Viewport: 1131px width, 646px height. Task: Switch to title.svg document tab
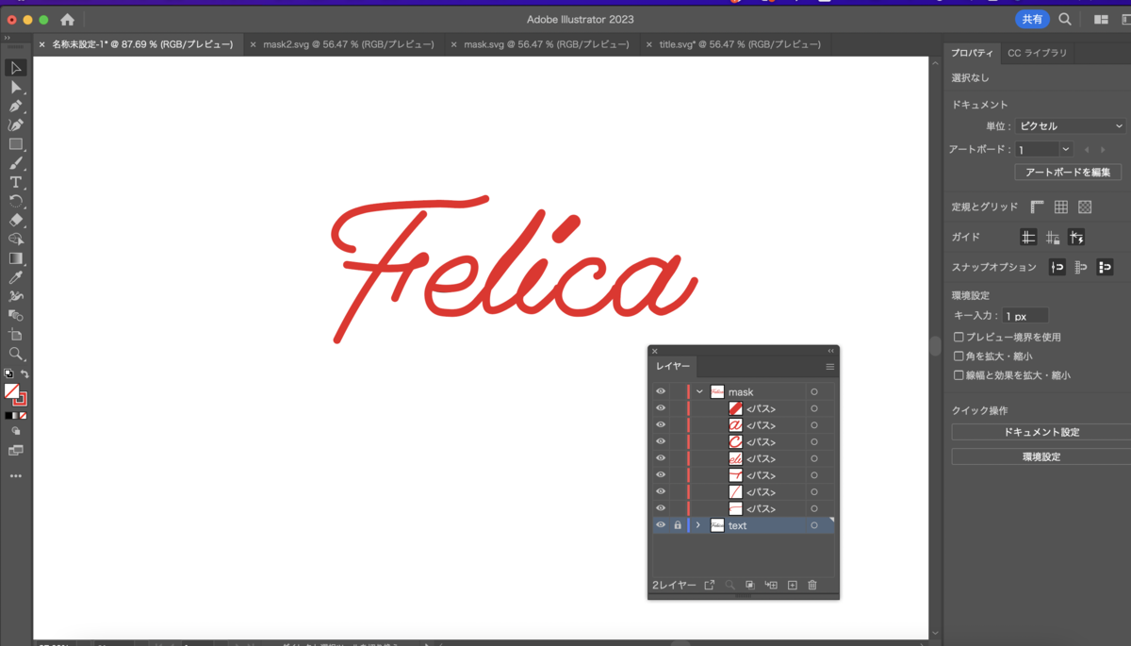740,44
